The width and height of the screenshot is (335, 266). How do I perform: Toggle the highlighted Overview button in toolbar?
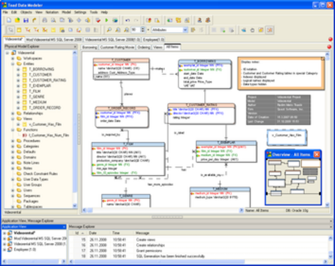tap(269, 29)
